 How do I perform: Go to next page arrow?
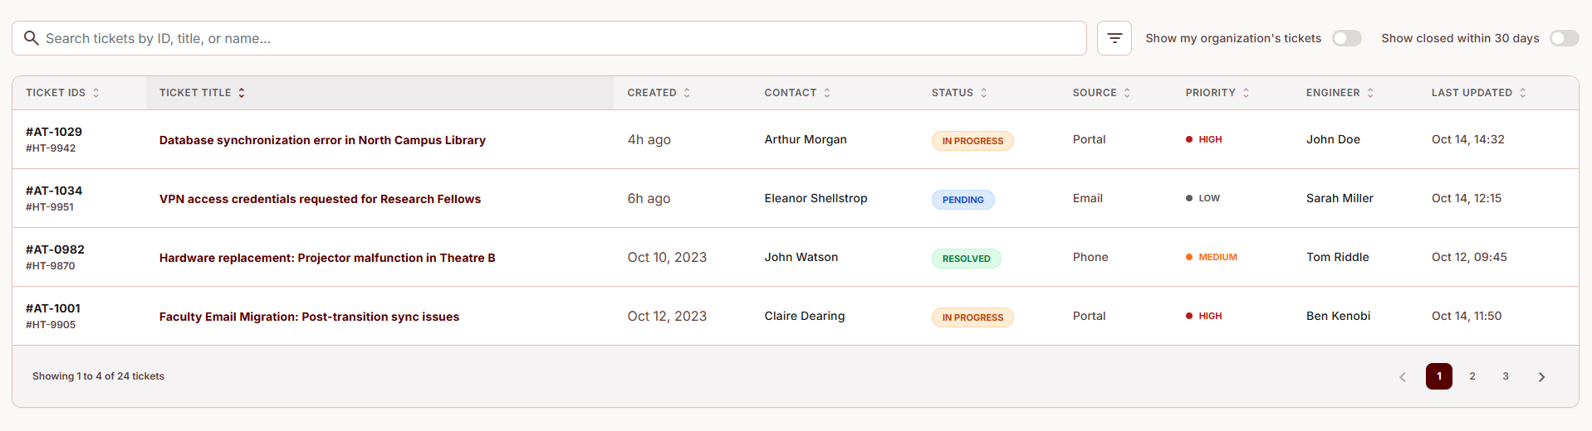pyautogui.click(x=1541, y=376)
